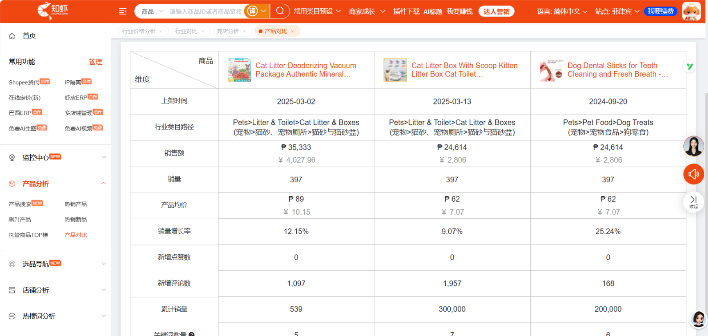Click the hamburger menu collapse icon
This screenshot has width=708, height=336.
click(x=123, y=11)
